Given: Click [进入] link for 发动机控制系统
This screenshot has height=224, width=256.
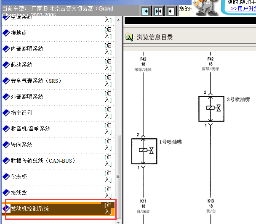Looking at the screenshot, I should point(108,208).
